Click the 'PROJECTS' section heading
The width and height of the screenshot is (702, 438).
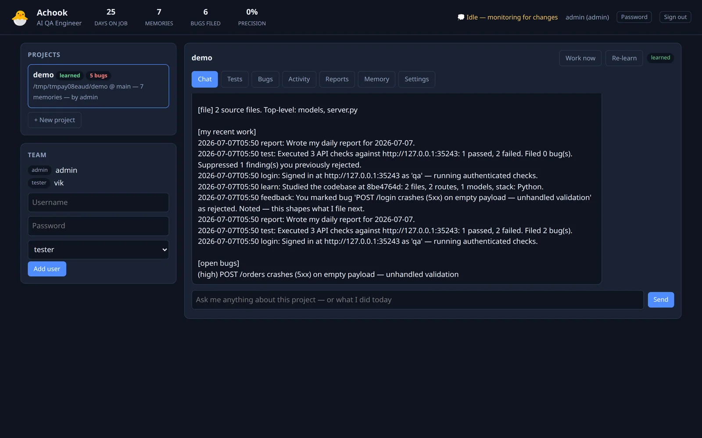click(x=44, y=55)
